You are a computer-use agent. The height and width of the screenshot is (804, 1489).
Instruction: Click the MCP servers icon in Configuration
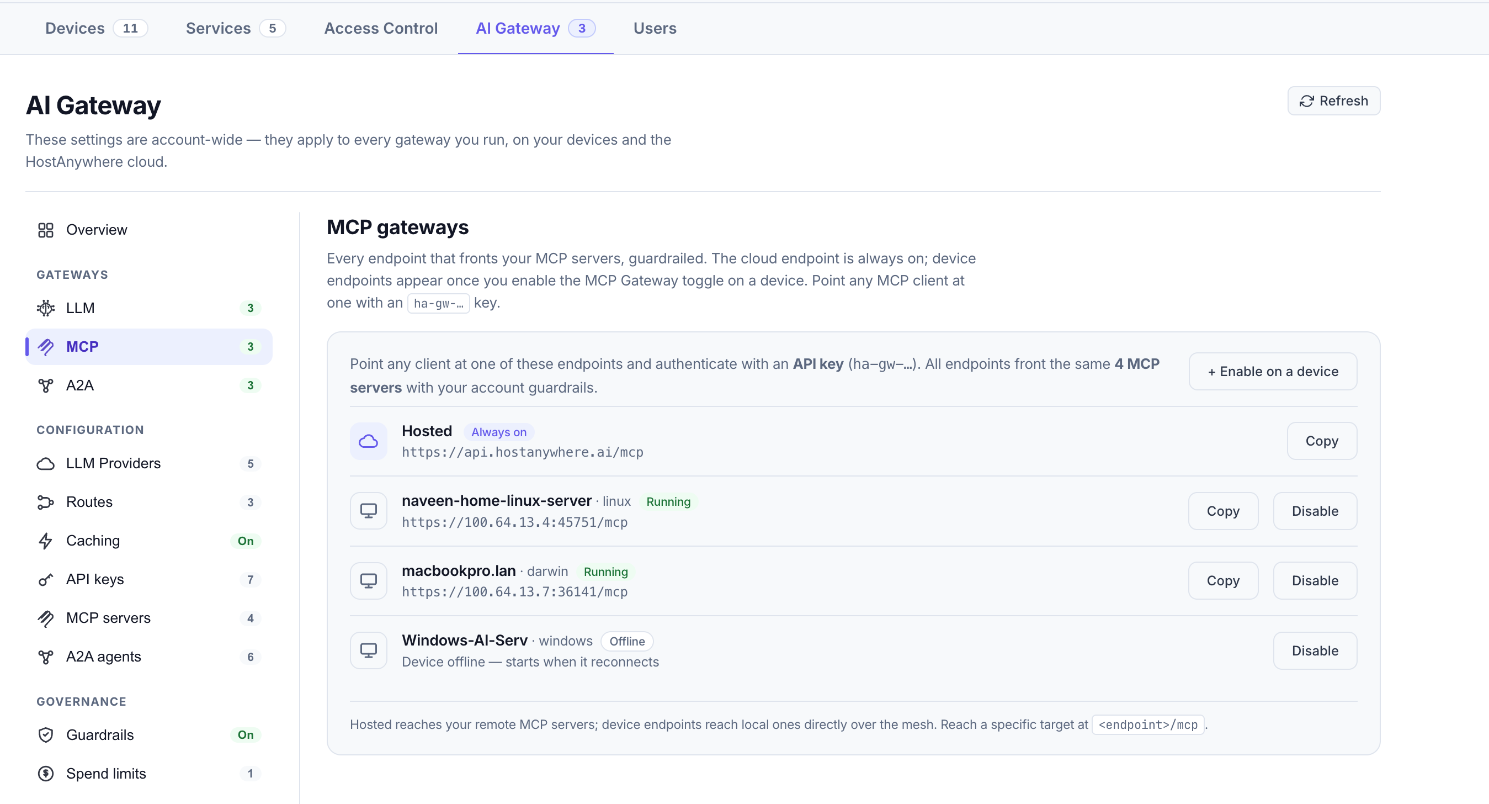pos(46,618)
